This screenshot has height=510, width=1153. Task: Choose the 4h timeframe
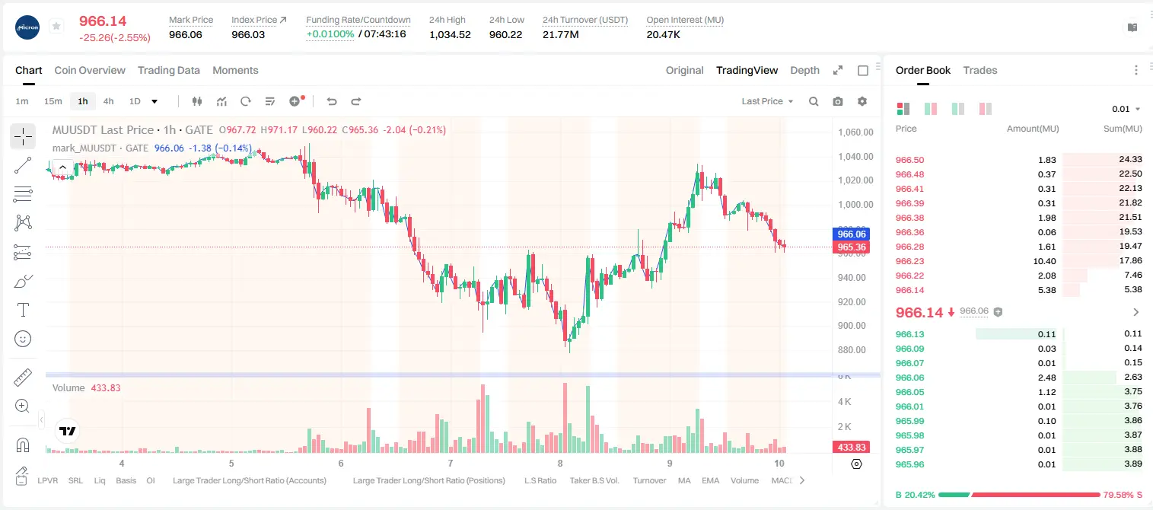[109, 101]
